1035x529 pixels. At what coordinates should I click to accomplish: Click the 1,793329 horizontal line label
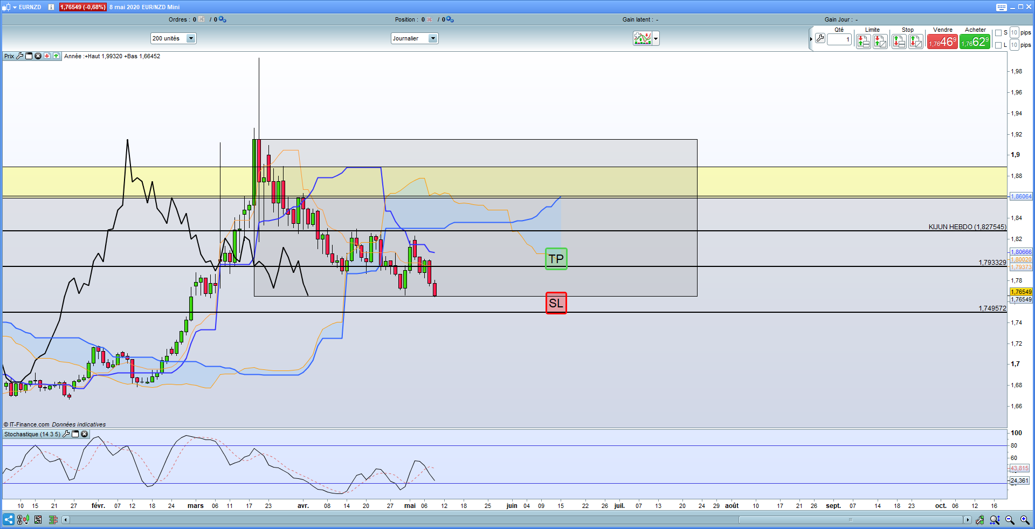[x=992, y=263]
